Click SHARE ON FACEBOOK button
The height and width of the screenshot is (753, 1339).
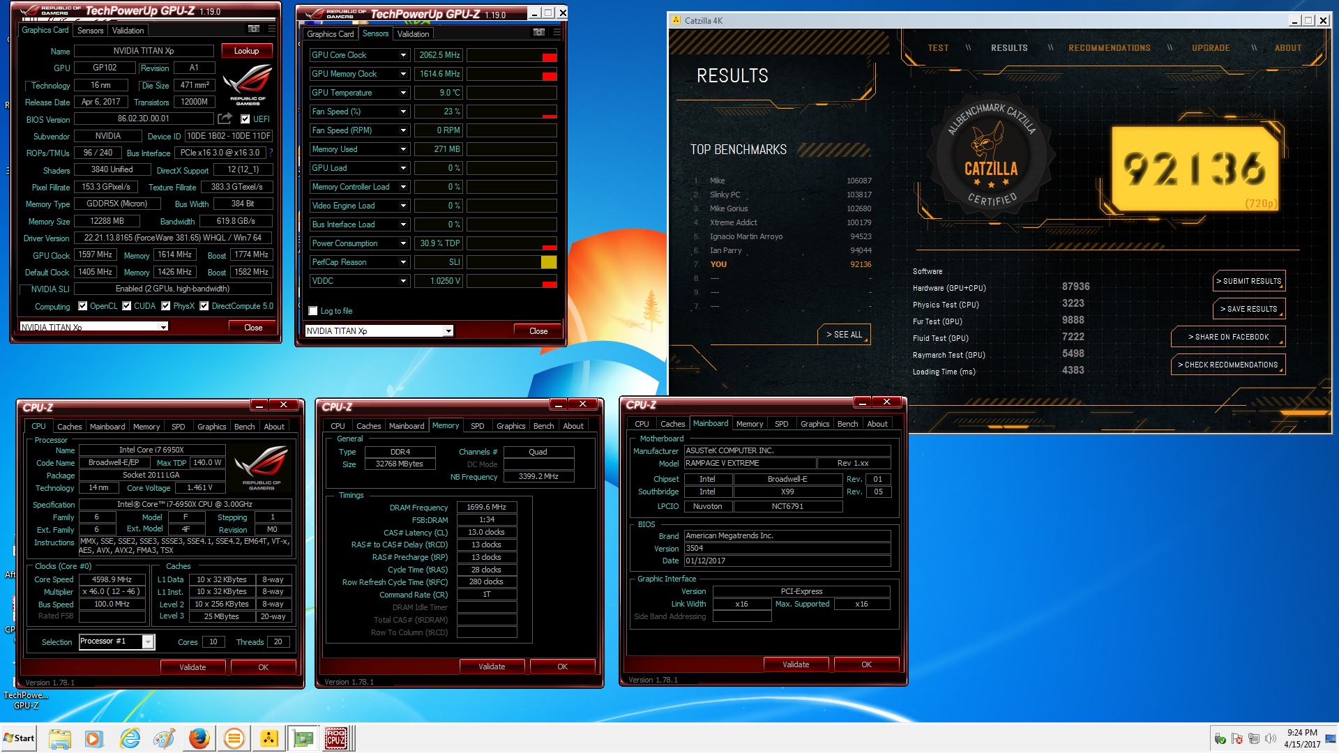coord(1228,337)
